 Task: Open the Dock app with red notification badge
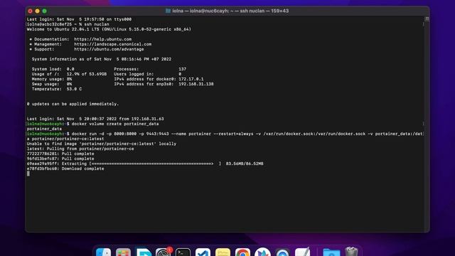tap(164, 252)
